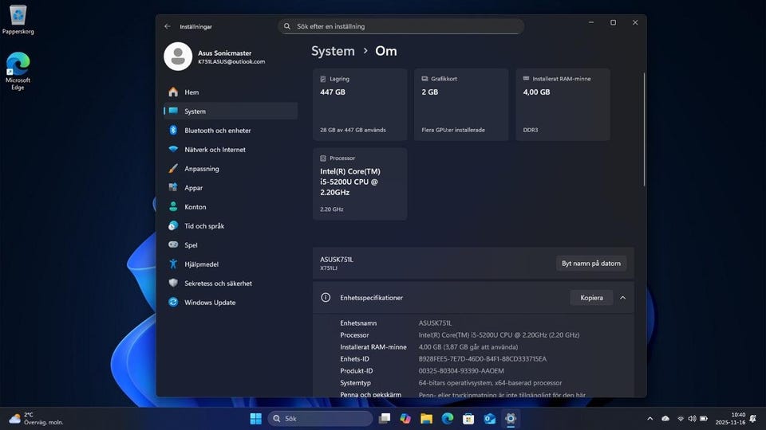This screenshot has width=766, height=430.
Task: Select Konton in the sidebar
Action: pos(195,207)
